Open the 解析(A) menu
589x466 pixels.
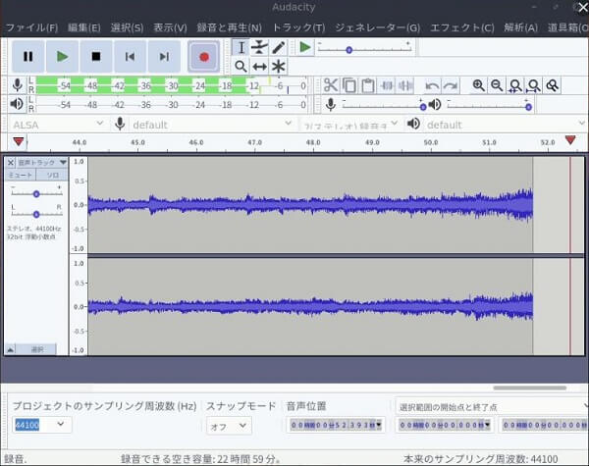(x=520, y=27)
